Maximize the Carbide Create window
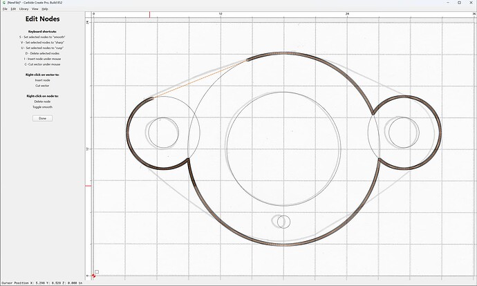The height and width of the screenshot is (286, 477). point(459,3)
